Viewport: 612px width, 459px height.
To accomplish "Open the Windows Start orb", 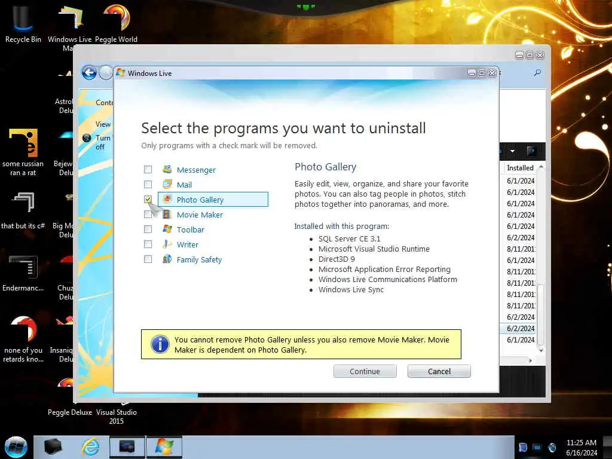I will [x=16, y=447].
